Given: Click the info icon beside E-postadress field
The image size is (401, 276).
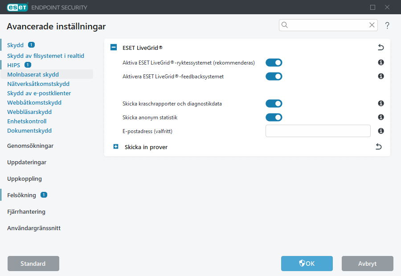Looking at the screenshot, I should coord(381,131).
